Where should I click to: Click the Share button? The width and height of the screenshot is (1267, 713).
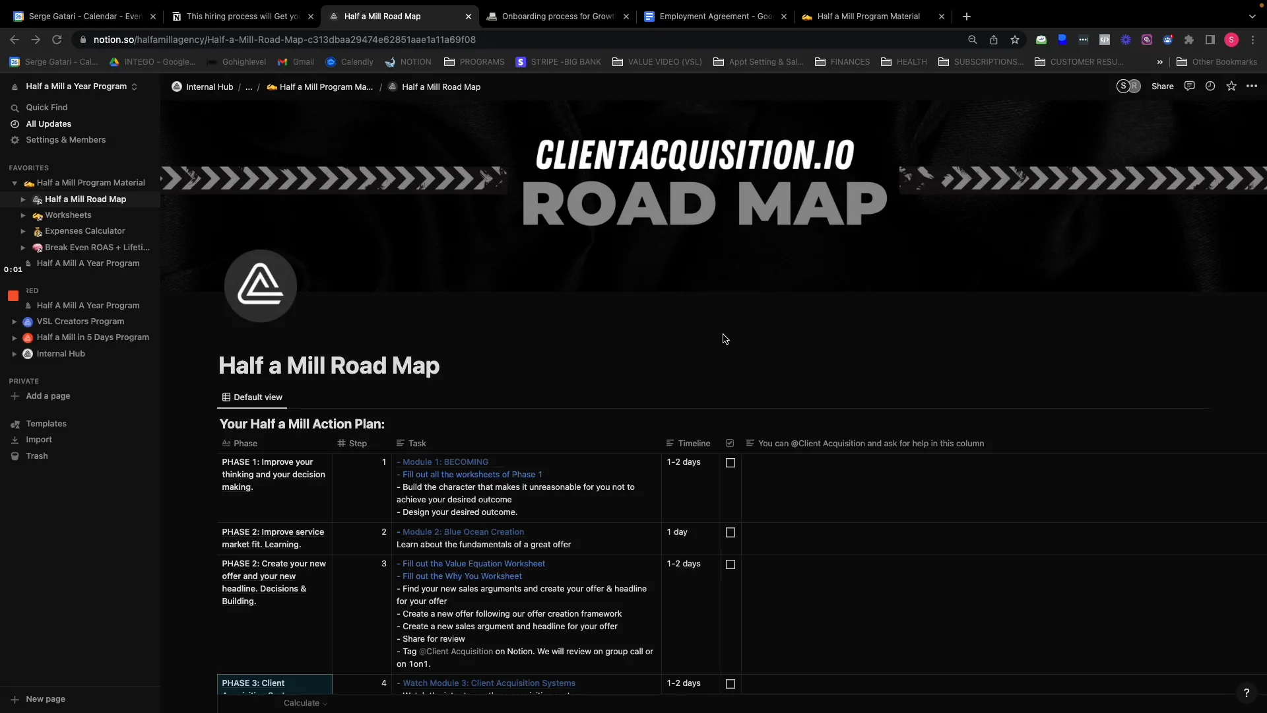[1161, 86]
